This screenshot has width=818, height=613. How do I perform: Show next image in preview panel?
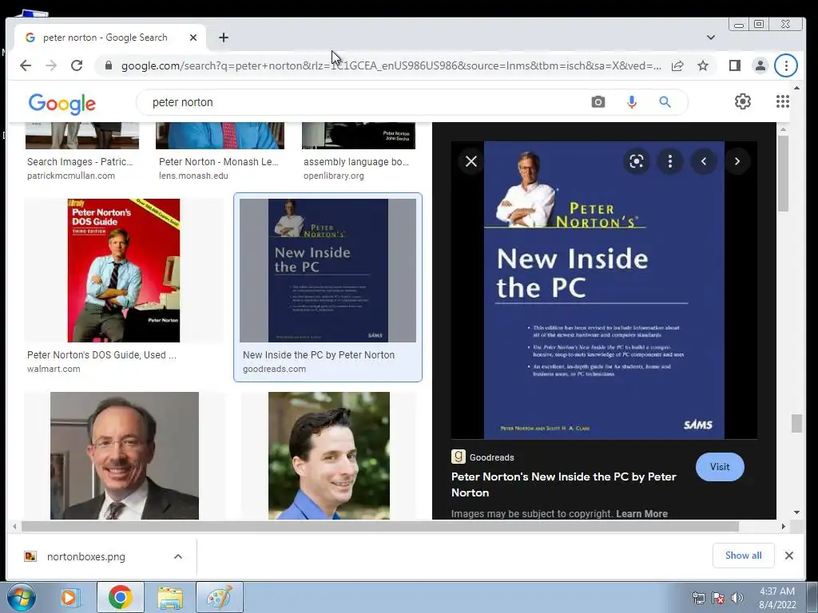(x=737, y=161)
